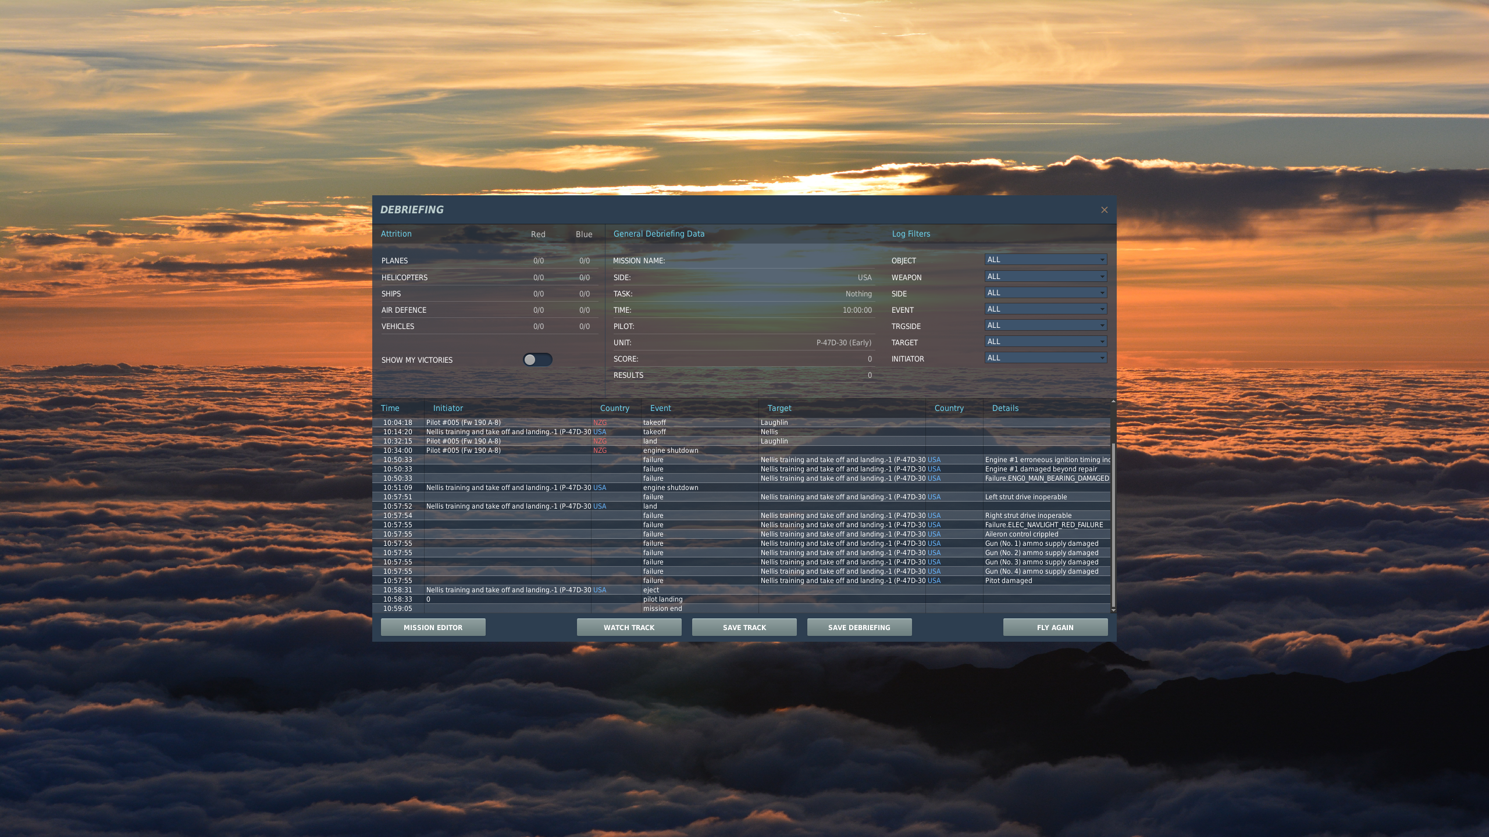The image size is (1489, 837).
Task: Open the TARGET filter dropdown
Action: click(1045, 342)
